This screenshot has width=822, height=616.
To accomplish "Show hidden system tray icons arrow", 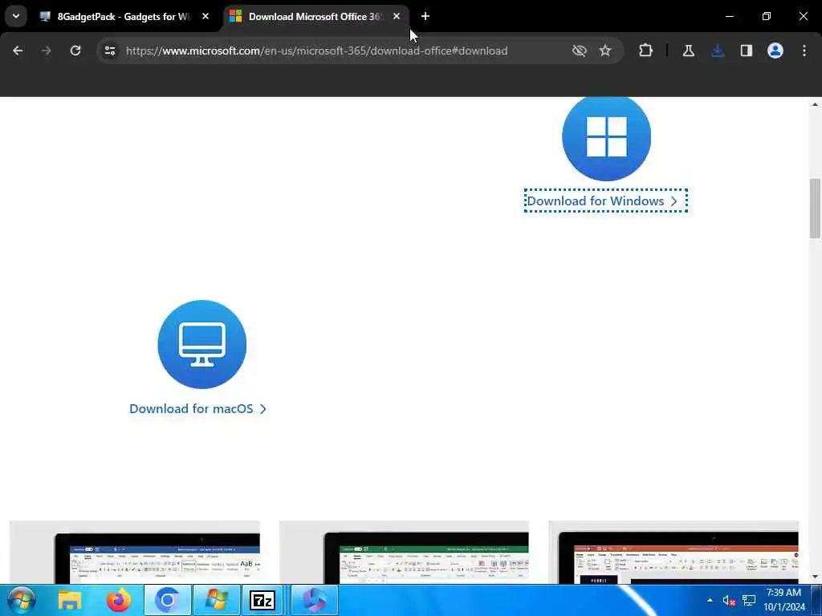I will (x=710, y=600).
